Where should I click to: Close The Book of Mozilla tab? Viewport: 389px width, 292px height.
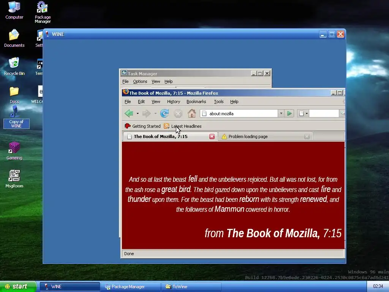click(212, 136)
